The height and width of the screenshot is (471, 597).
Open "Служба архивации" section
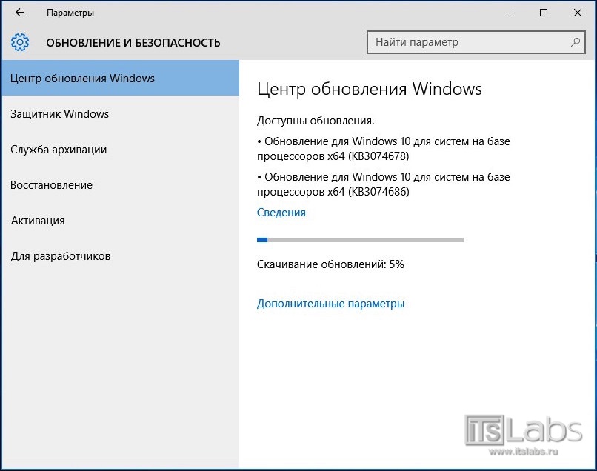120,150
